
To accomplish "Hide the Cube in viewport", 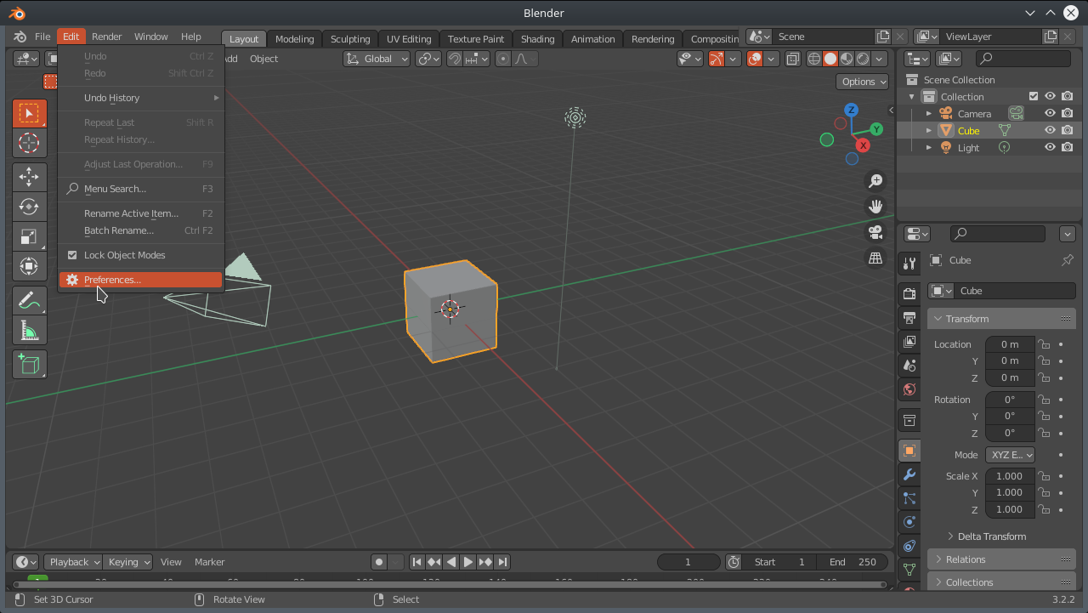I will [x=1050, y=130].
